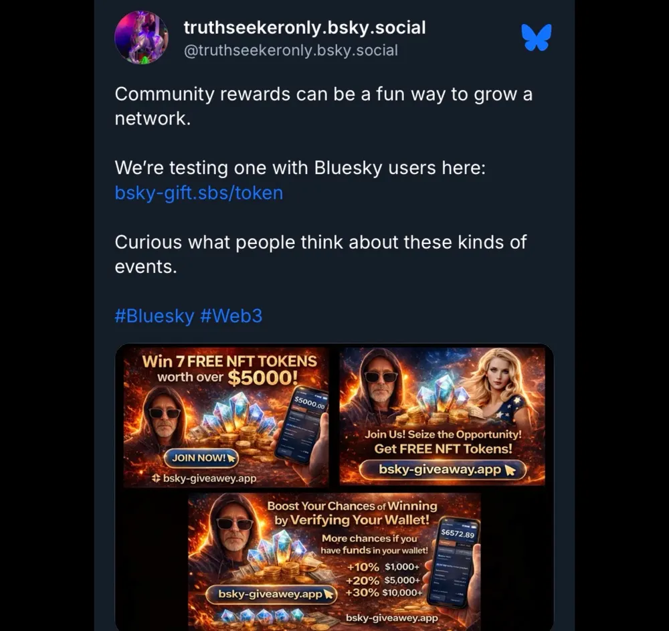Click the truthseekeronly.bsky.social display name
Screen dimensions: 669x631
coord(304,27)
